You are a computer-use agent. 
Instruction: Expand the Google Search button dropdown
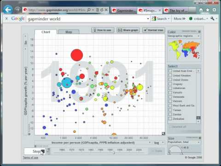point(169,19)
